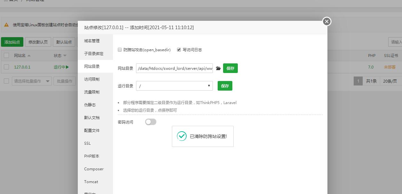
Task: Click the folder browse icon next to site directory
Action: point(218,68)
